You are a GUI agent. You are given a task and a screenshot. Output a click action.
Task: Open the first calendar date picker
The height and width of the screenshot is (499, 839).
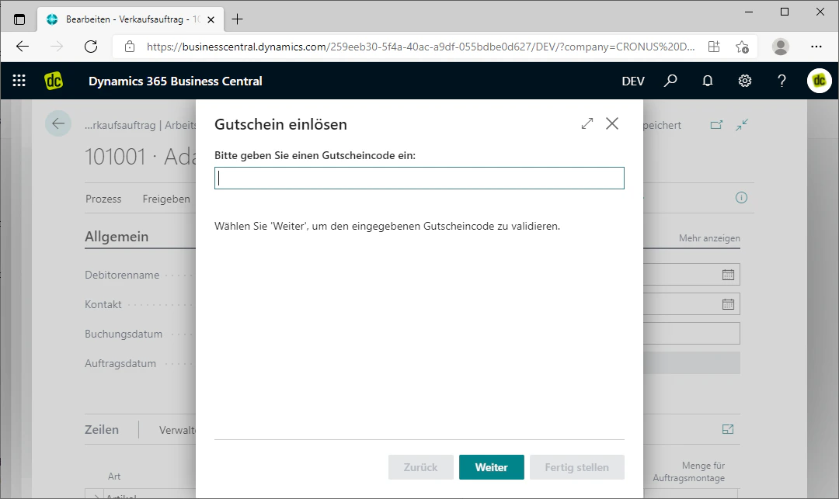(x=728, y=275)
